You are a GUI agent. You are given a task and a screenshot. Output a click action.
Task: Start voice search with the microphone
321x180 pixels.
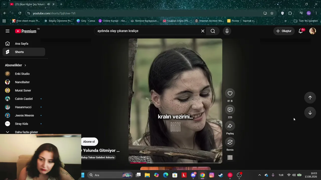pyautogui.click(x=227, y=31)
